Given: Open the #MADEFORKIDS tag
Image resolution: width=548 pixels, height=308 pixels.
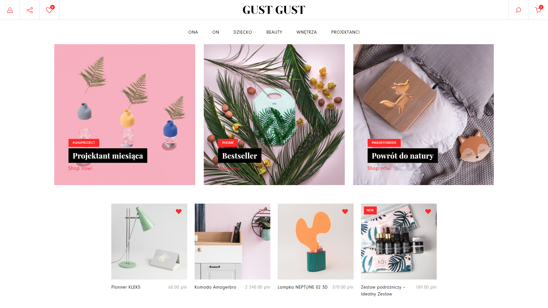Looking at the screenshot, I should 384,143.
